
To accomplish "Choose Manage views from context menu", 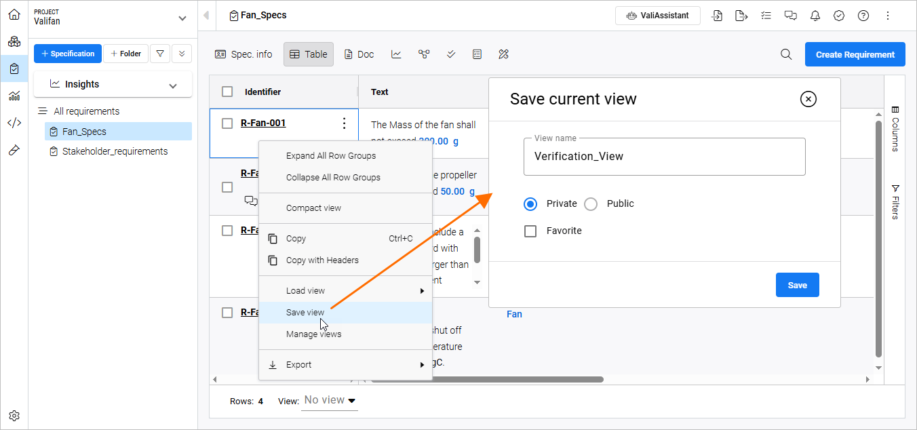I will click(313, 334).
